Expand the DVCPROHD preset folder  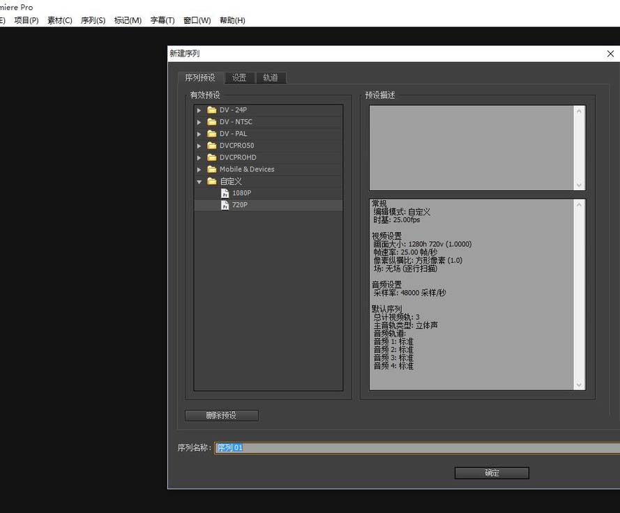click(x=199, y=157)
